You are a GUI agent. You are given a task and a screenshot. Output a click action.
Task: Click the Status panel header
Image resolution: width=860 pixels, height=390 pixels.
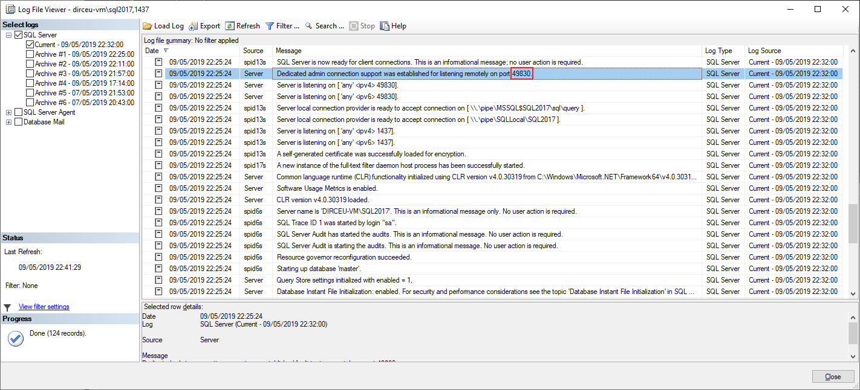[x=70, y=238]
